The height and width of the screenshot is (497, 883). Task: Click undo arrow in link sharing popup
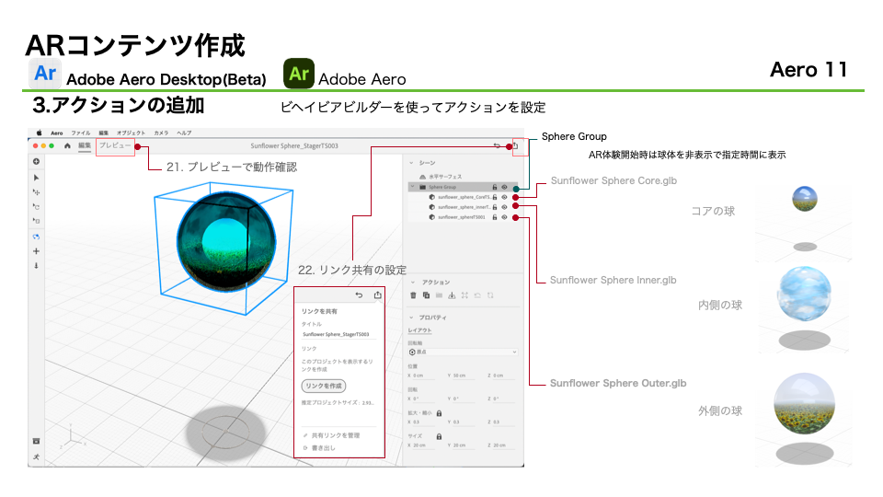359,295
